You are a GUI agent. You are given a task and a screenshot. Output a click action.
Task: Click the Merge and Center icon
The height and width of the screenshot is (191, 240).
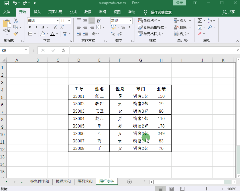pos(99,27)
